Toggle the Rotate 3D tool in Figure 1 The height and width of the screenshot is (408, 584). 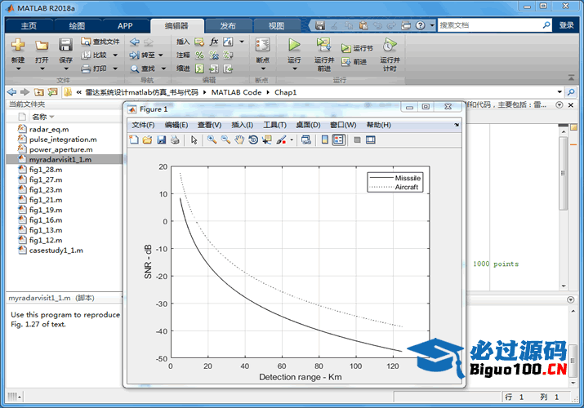coord(253,140)
